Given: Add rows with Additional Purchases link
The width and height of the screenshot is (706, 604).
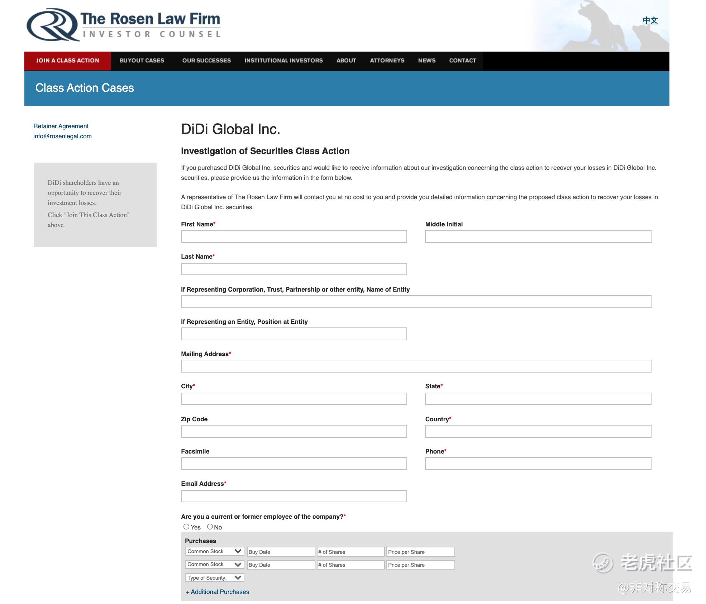Looking at the screenshot, I should [218, 592].
